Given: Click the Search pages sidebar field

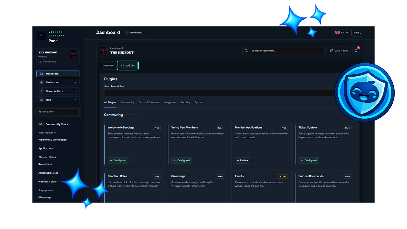Looking at the screenshot, I should 58,112.
